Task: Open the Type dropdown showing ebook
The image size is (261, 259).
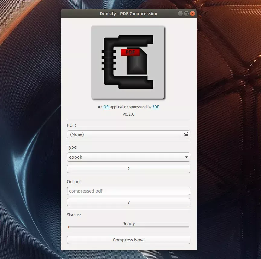Action: (128, 157)
